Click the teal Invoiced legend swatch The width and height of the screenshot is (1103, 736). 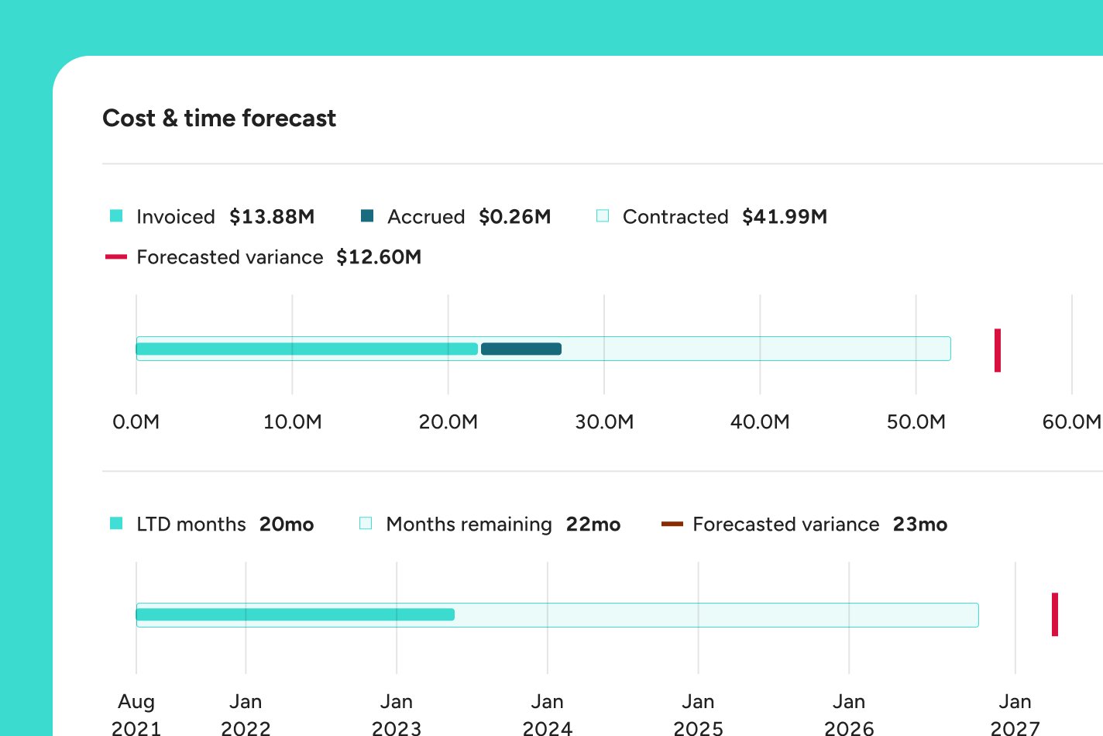click(116, 216)
